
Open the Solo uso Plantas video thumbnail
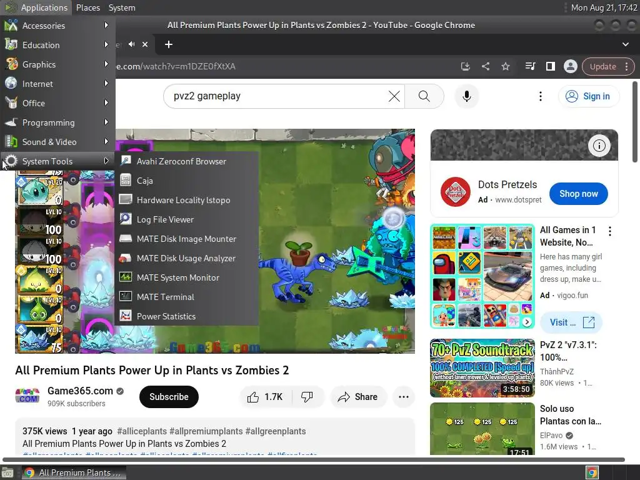coord(482,429)
